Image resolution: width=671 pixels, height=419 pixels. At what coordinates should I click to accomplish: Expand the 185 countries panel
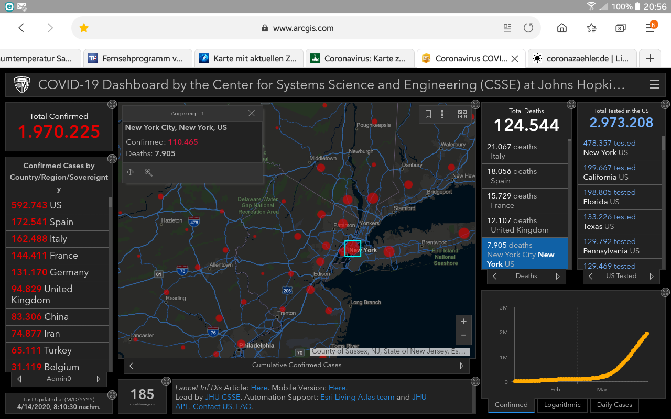(166, 381)
